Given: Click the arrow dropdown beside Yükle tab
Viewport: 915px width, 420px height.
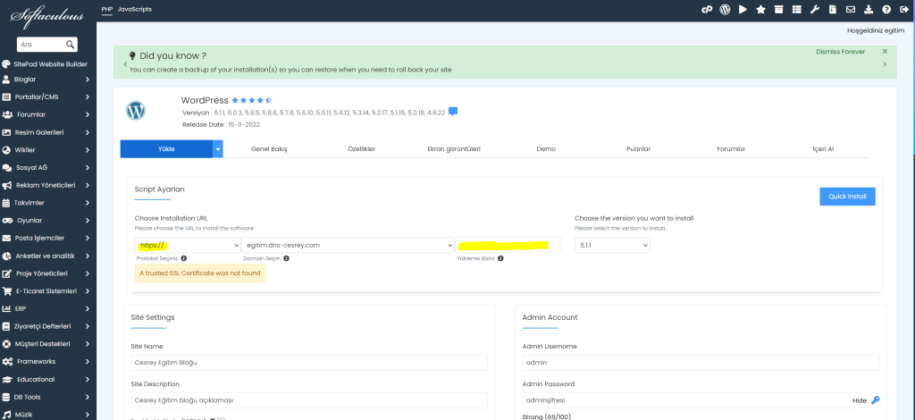Looking at the screenshot, I should point(218,149).
